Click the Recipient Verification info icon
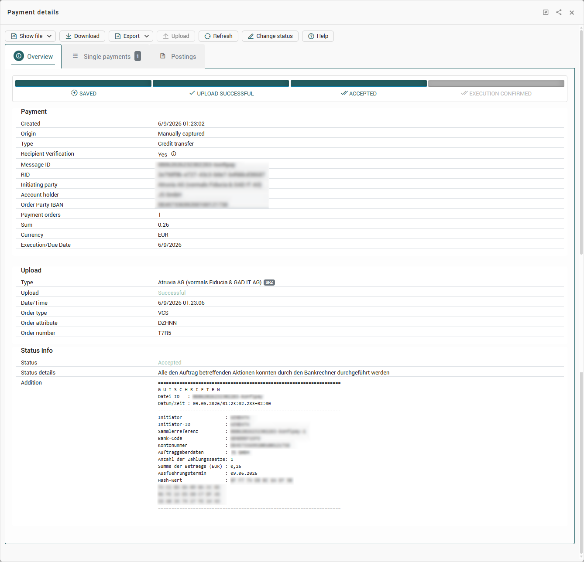 (174, 154)
